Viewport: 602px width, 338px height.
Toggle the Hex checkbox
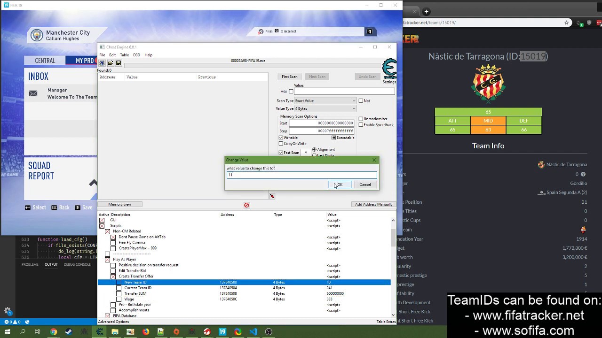tap(291, 92)
